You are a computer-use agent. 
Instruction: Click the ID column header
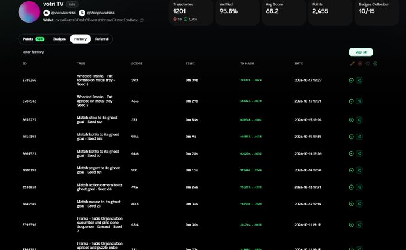point(24,63)
